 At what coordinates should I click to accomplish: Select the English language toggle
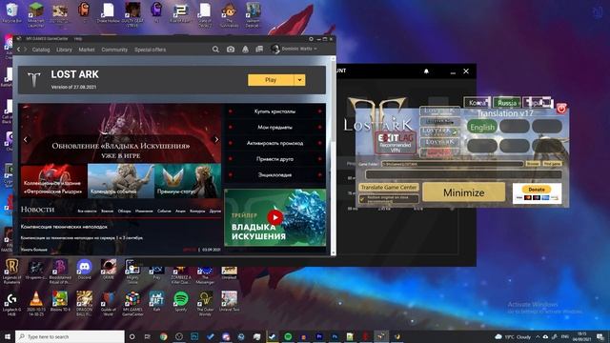click(x=482, y=127)
